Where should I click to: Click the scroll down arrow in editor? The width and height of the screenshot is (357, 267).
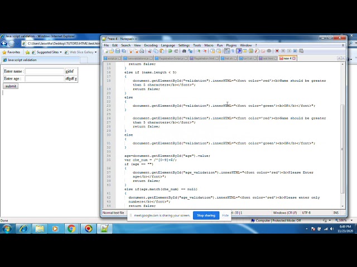pyautogui.click(x=342, y=206)
